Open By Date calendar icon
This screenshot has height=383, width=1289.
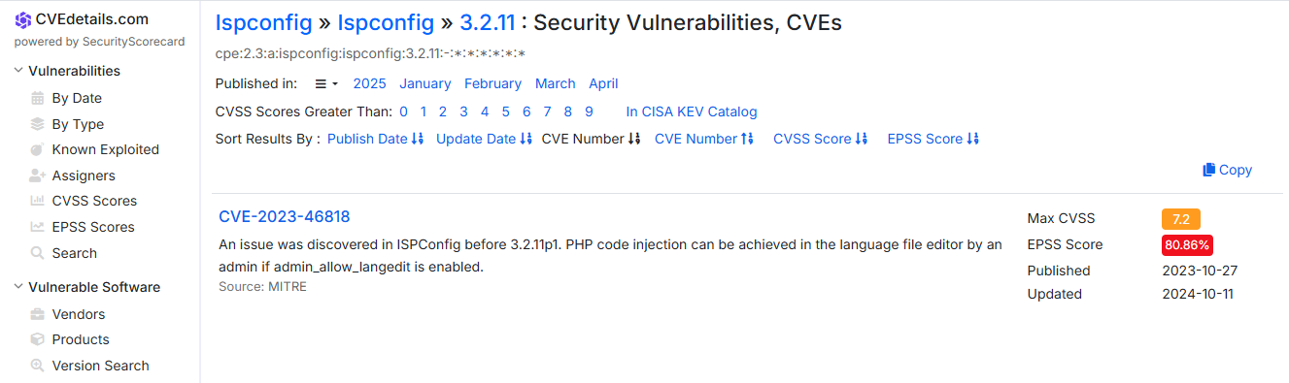pyautogui.click(x=38, y=98)
